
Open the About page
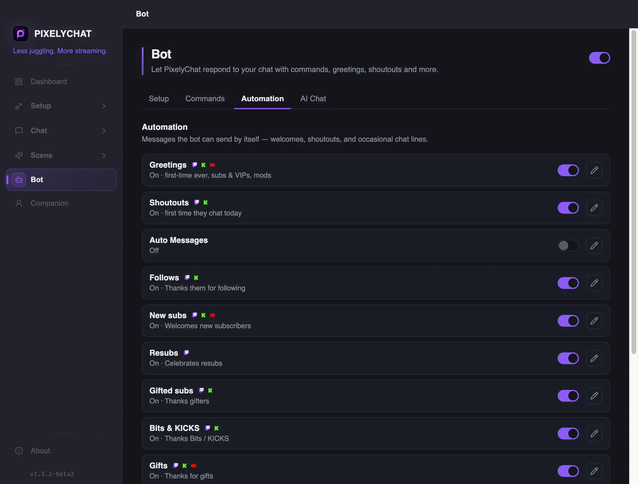pos(61,451)
